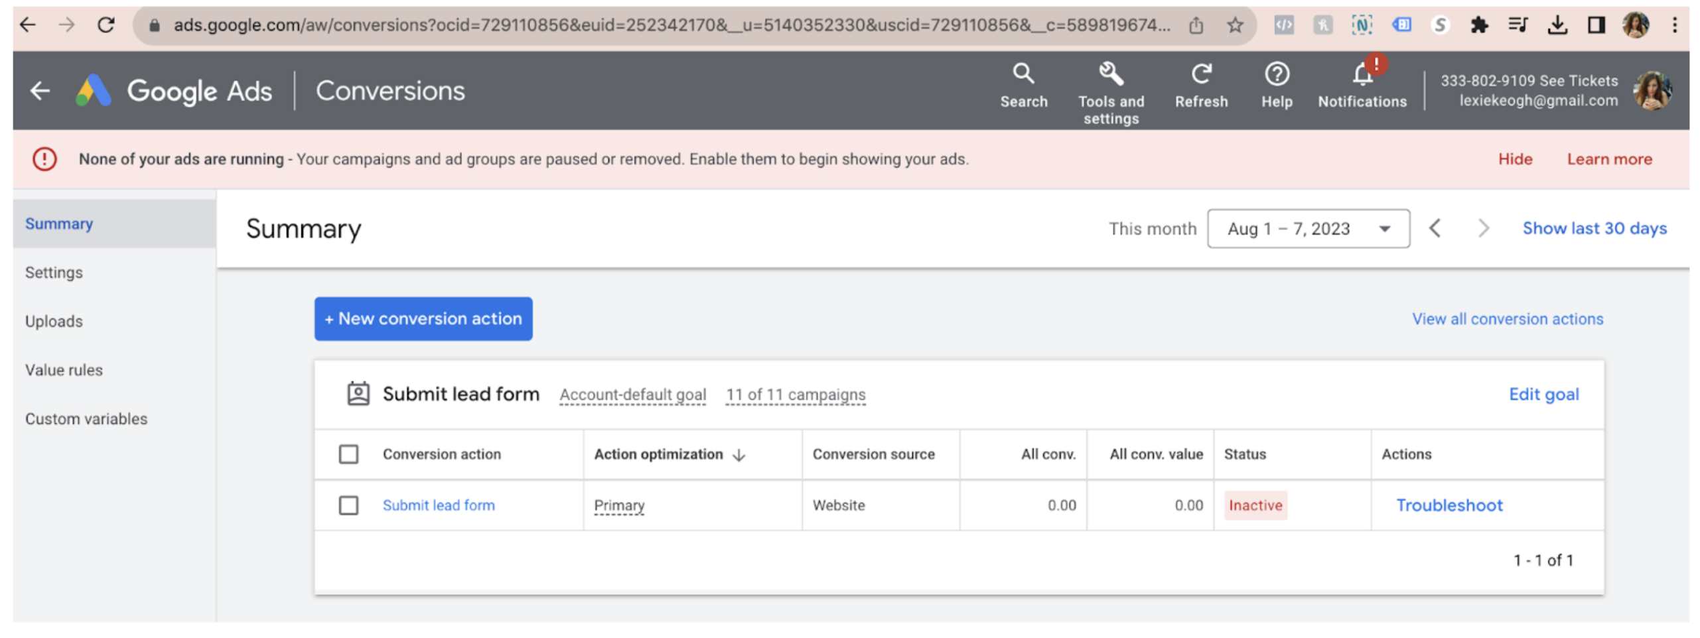Screen dimensions: 1700x638
Task: Click the New conversion action button
Action: pyautogui.click(x=423, y=319)
